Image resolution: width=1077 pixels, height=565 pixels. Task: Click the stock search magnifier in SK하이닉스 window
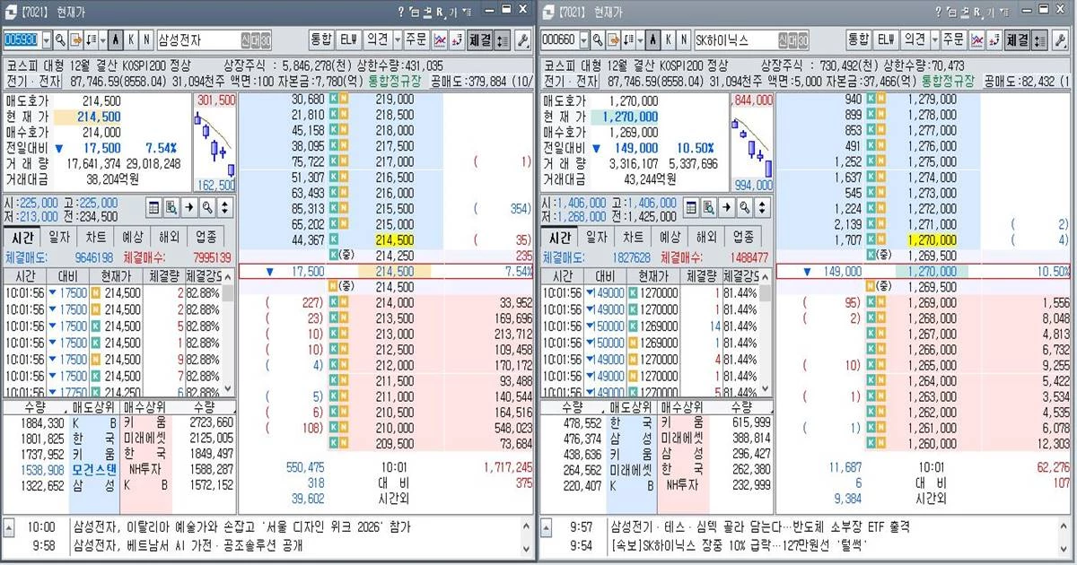click(x=598, y=40)
